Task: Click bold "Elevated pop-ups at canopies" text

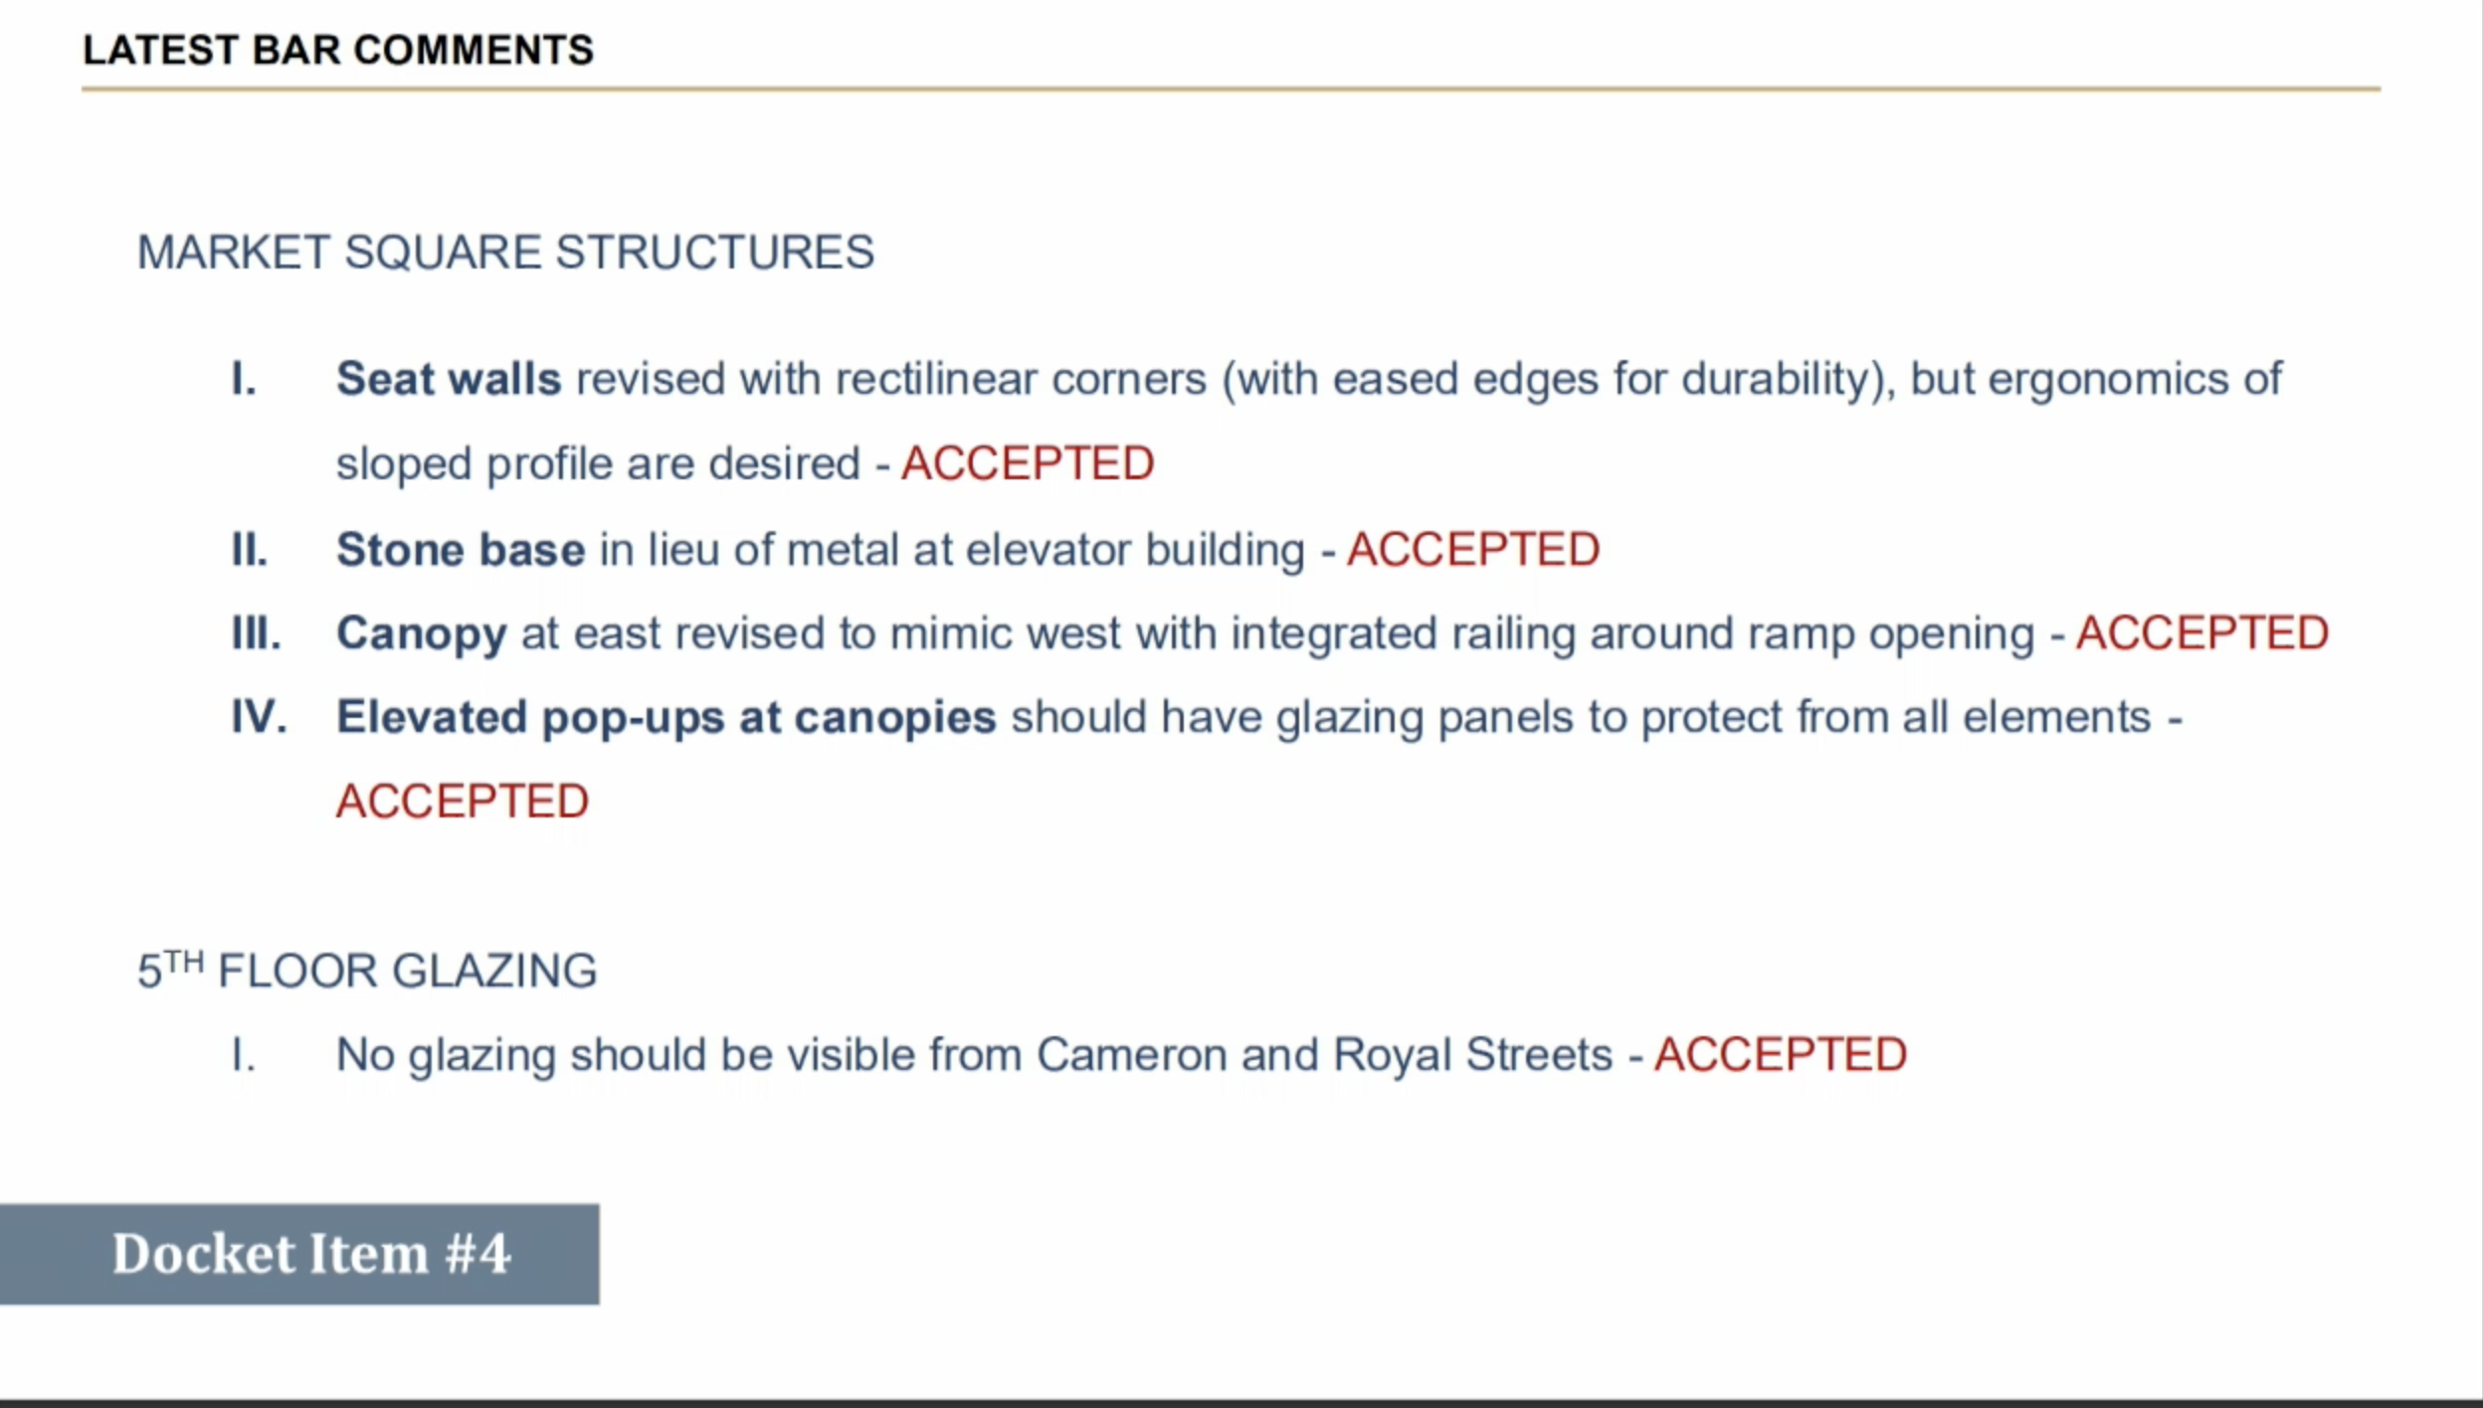Action: 666,717
